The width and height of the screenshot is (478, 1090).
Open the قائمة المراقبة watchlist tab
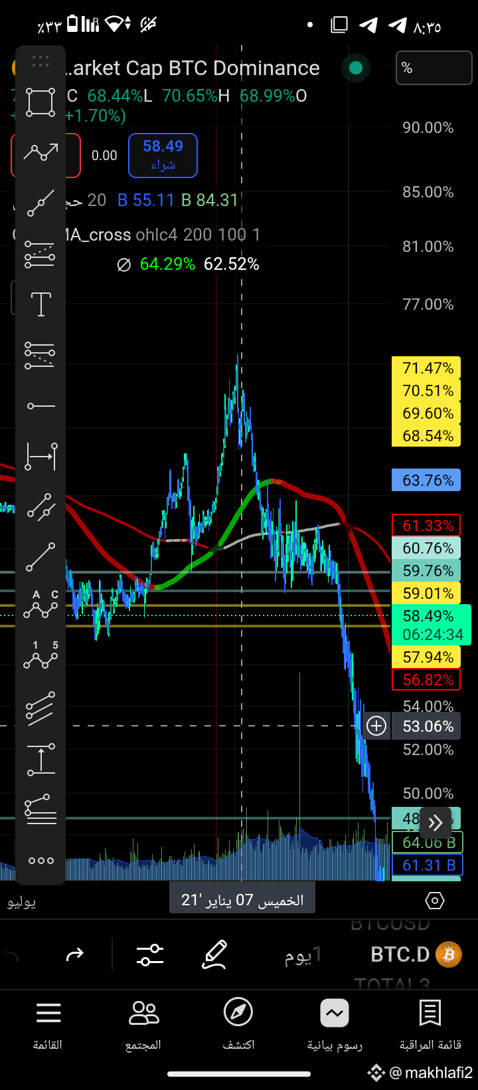point(430,1027)
